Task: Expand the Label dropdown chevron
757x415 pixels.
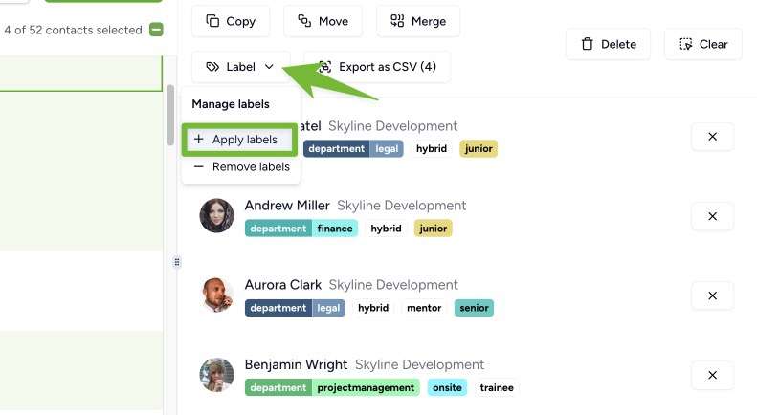Action: tap(269, 67)
